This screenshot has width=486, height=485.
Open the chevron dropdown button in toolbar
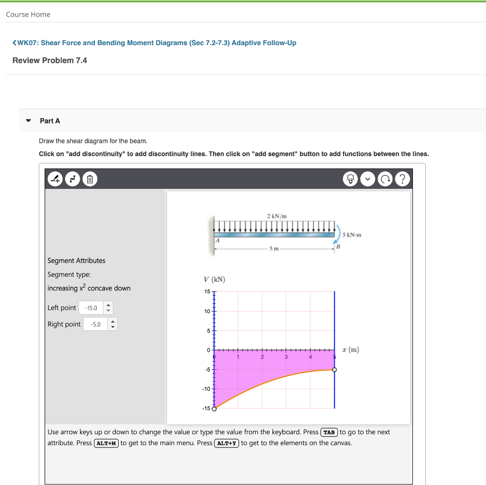[368, 179]
